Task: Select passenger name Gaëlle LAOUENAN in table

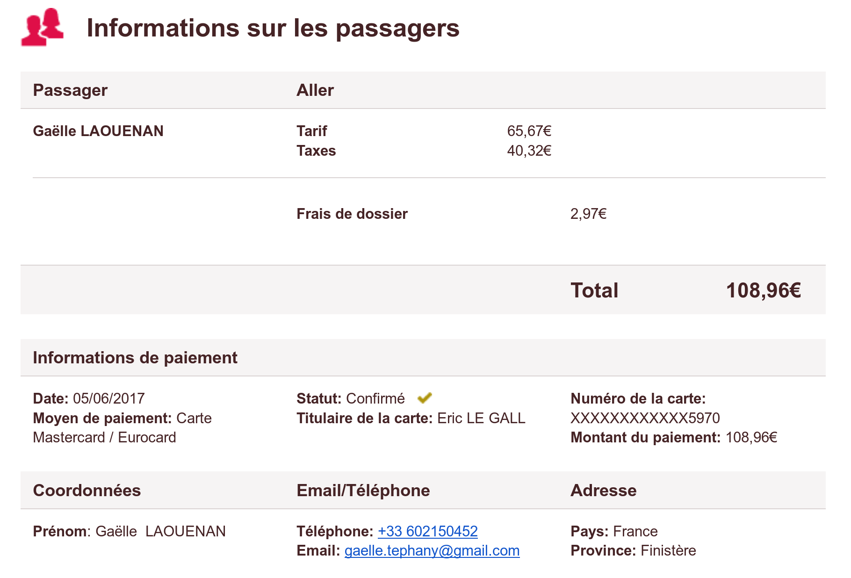Action: tap(98, 131)
